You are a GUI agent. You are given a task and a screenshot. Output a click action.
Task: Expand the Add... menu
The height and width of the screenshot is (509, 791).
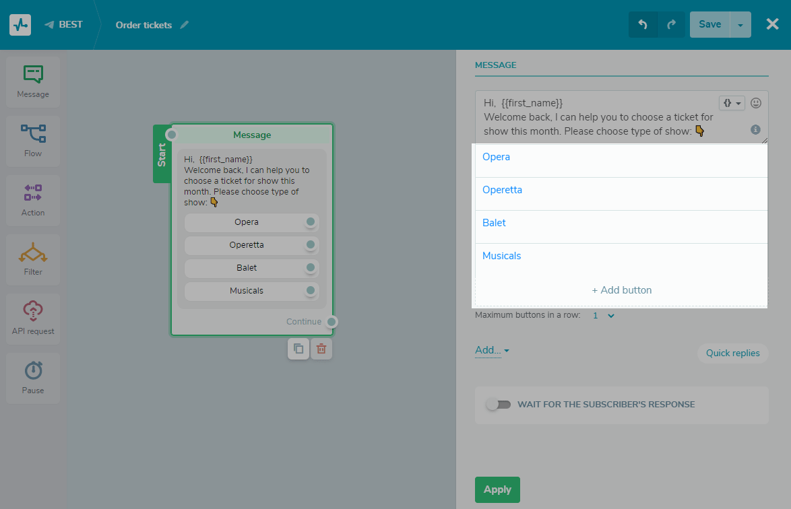[492, 350]
